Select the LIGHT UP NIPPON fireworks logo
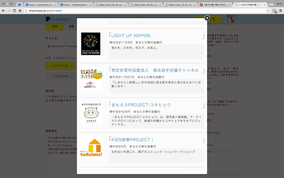The image size is (284, 178). (x=91, y=44)
